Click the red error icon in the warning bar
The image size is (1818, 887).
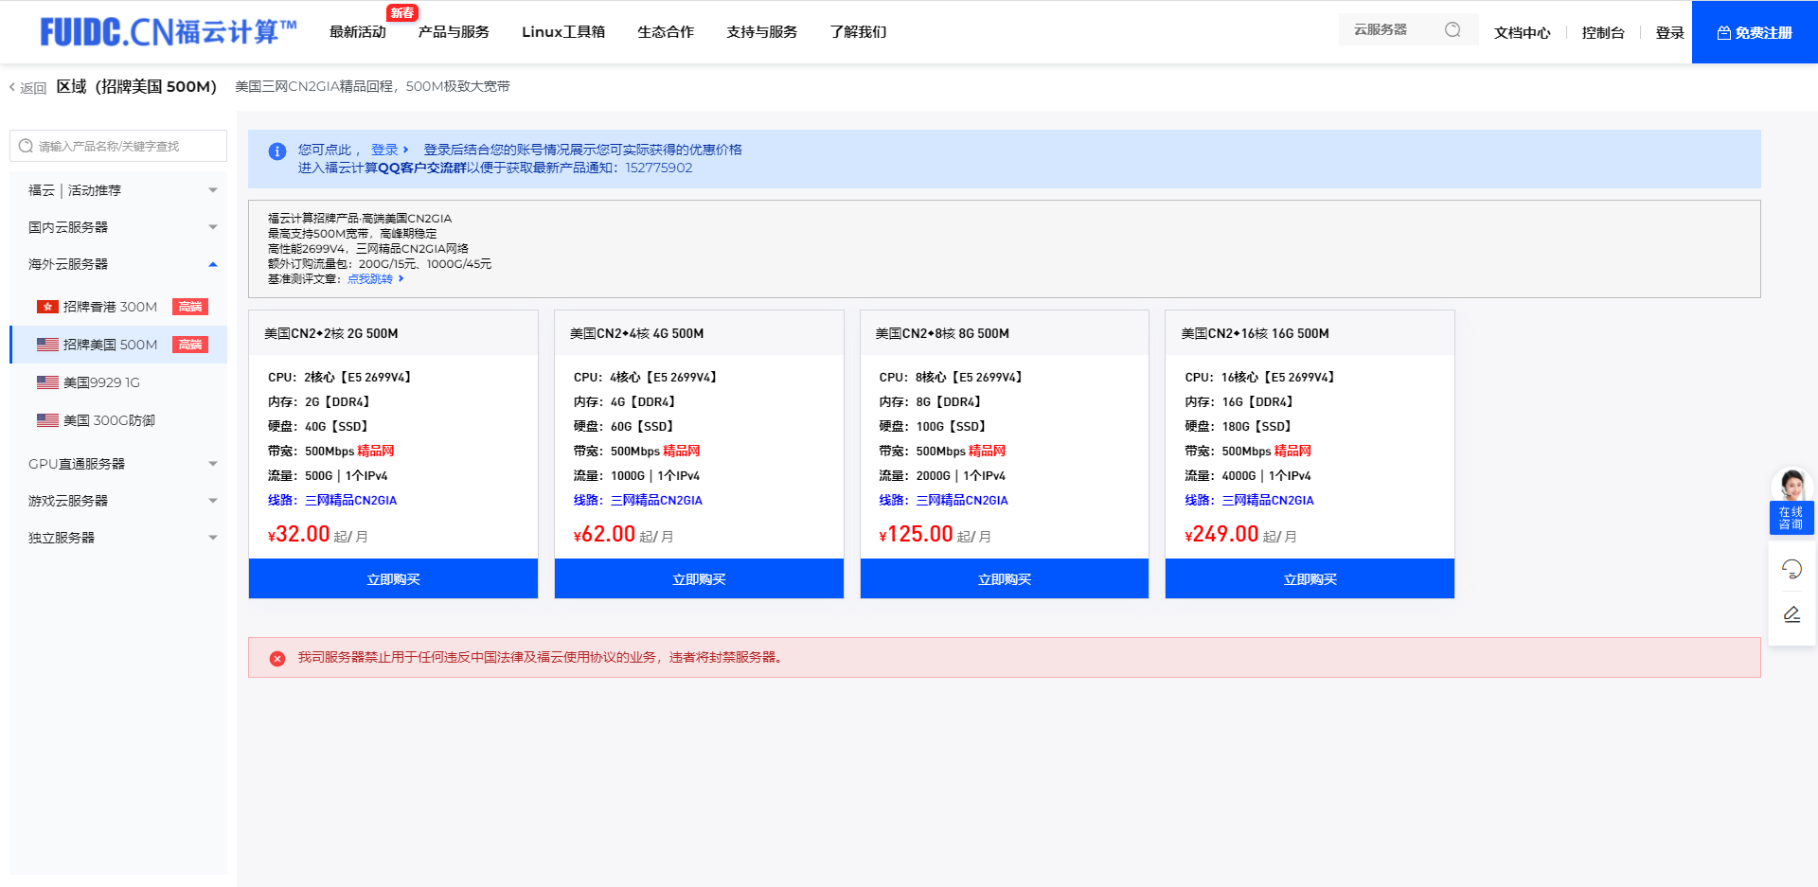tap(277, 659)
